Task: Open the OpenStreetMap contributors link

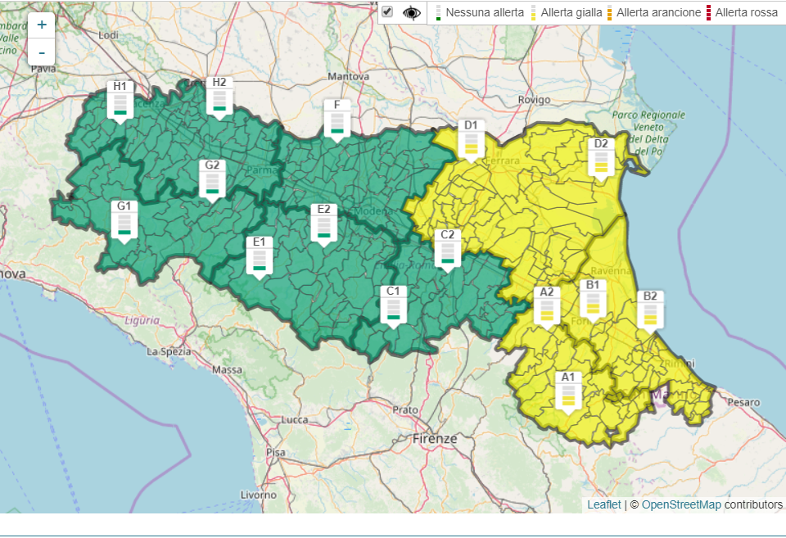Action: [681, 504]
